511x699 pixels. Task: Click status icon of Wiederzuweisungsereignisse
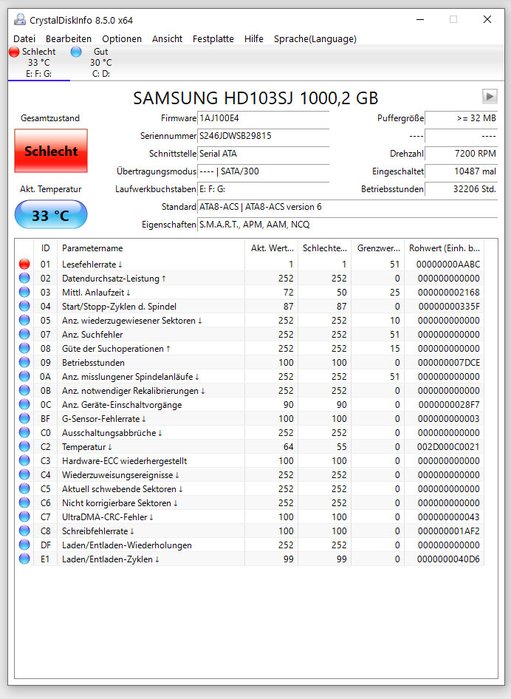pyautogui.click(x=24, y=475)
